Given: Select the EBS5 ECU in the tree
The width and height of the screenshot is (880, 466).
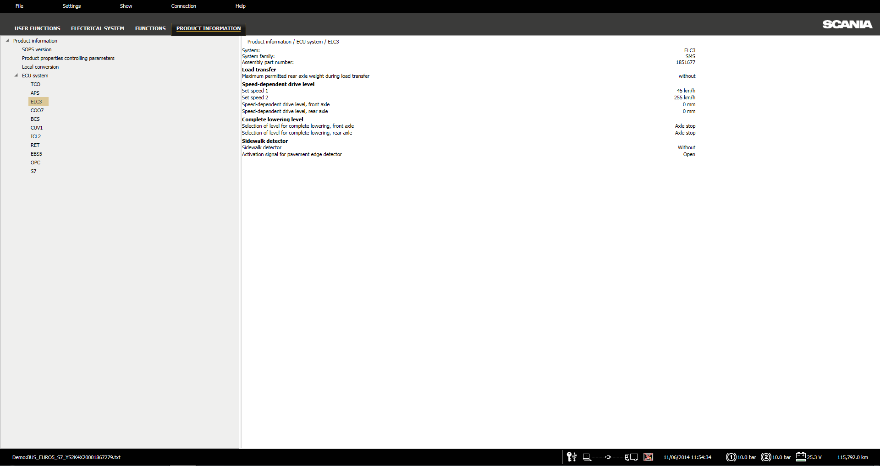Looking at the screenshot, I should coord(36,154).
